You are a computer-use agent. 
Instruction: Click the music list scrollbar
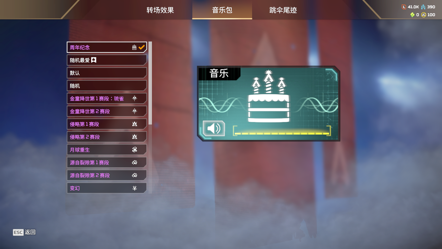click(150, 83)
